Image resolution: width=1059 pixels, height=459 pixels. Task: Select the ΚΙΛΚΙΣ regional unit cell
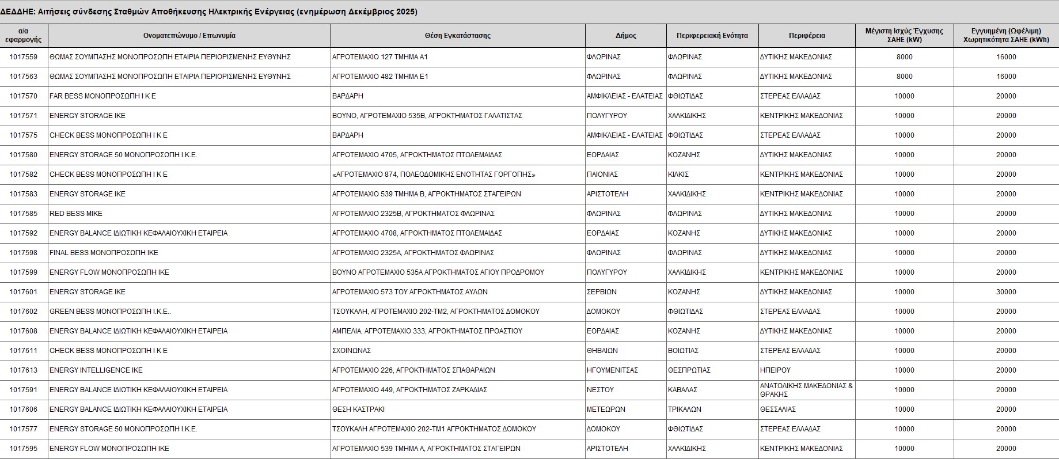(x=678, y=175)
